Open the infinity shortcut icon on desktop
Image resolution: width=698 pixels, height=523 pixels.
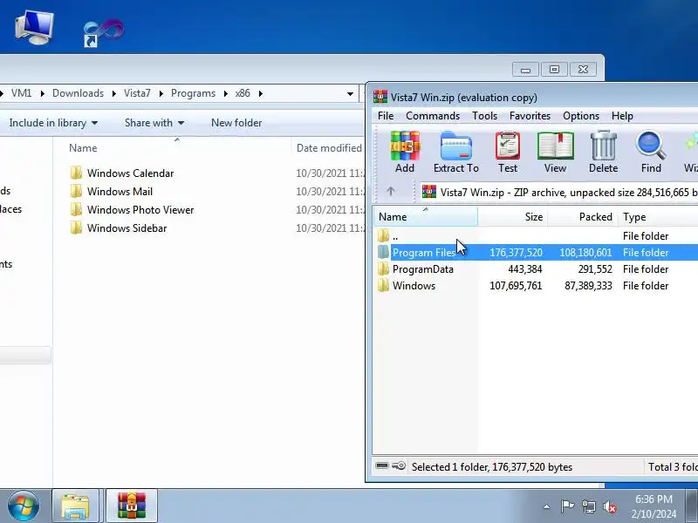click(x=103, y=33)
